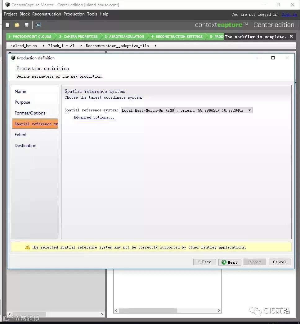
Task: Click island_house in the breadcrumb
Action: coord(24,46)
